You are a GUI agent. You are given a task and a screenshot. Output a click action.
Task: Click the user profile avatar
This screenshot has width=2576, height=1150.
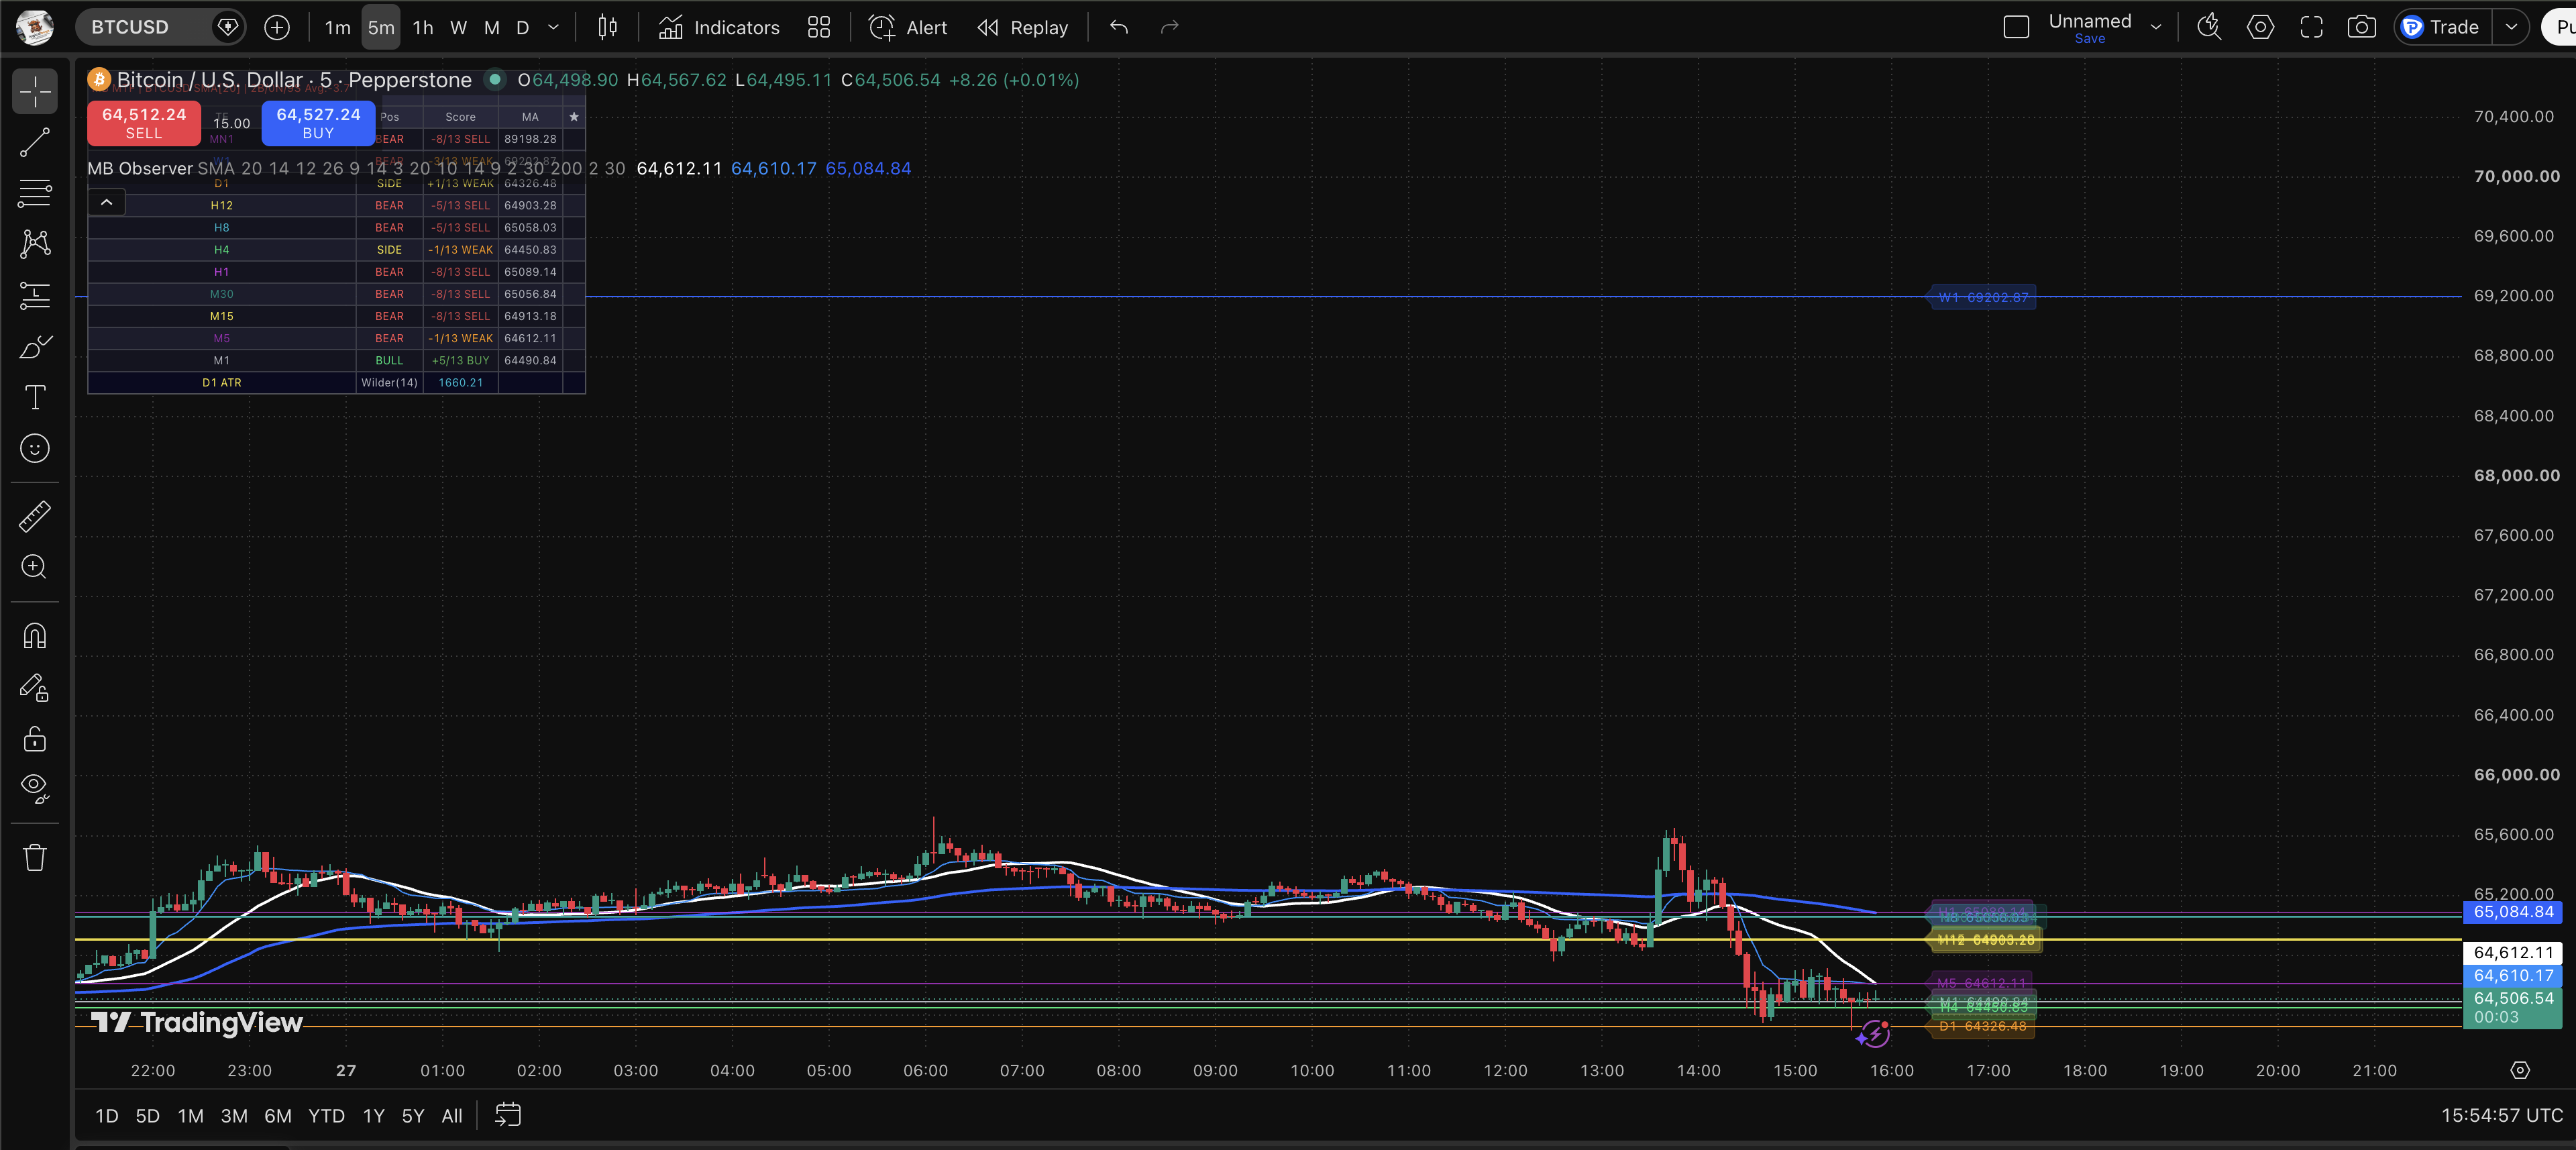[35, 27]
